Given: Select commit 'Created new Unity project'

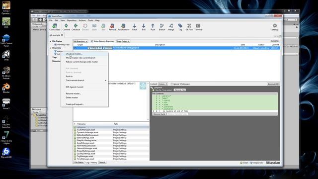Looking at the screenshot, I should [176, 48].
